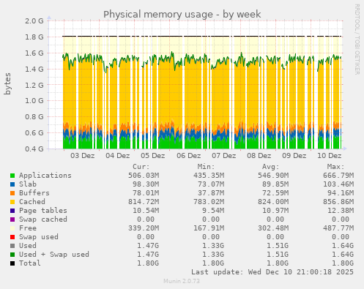Image resolution: width=364 pixels, height=289 pixels.
Task: Click Cached max value 856.86M
Action: pyautogui.click(x=338, y=202)
